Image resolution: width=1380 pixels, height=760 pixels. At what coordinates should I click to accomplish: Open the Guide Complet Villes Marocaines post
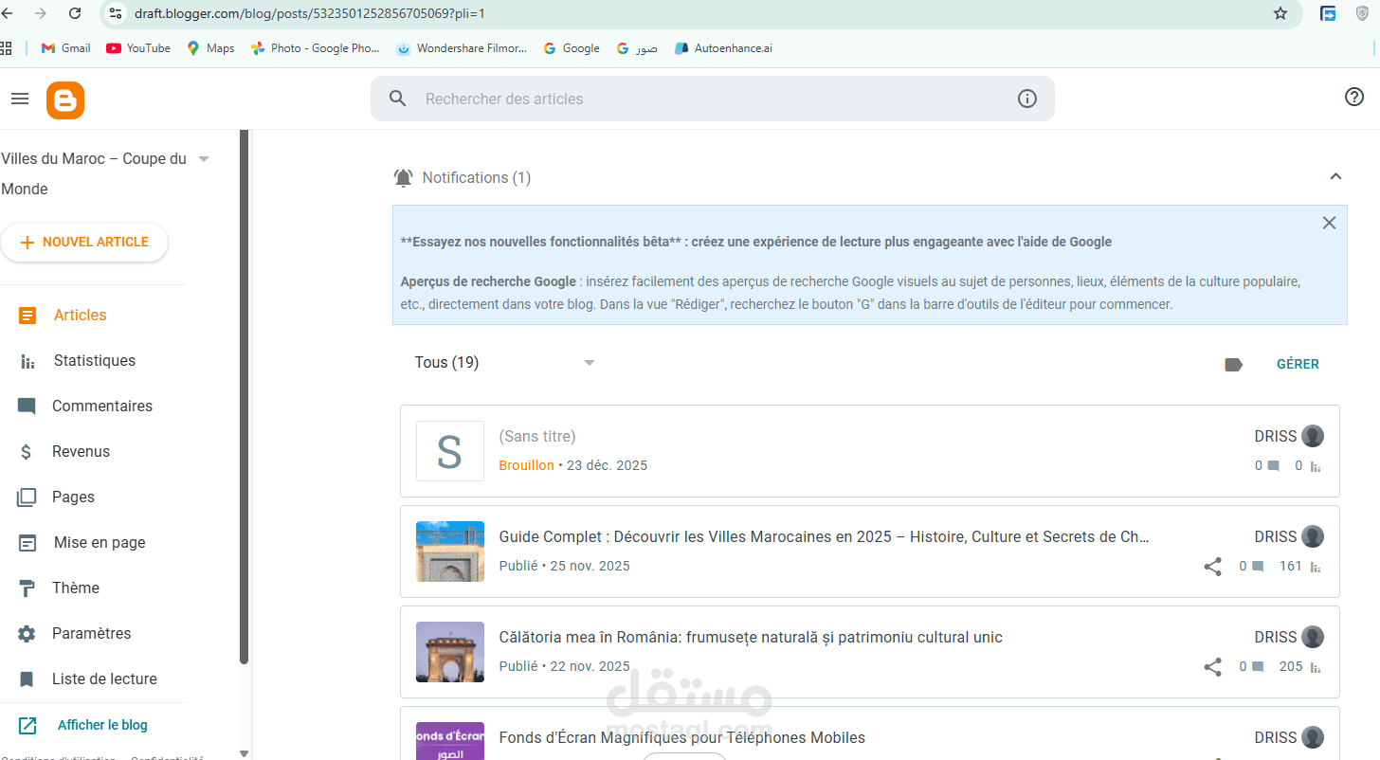click(824, 536)
